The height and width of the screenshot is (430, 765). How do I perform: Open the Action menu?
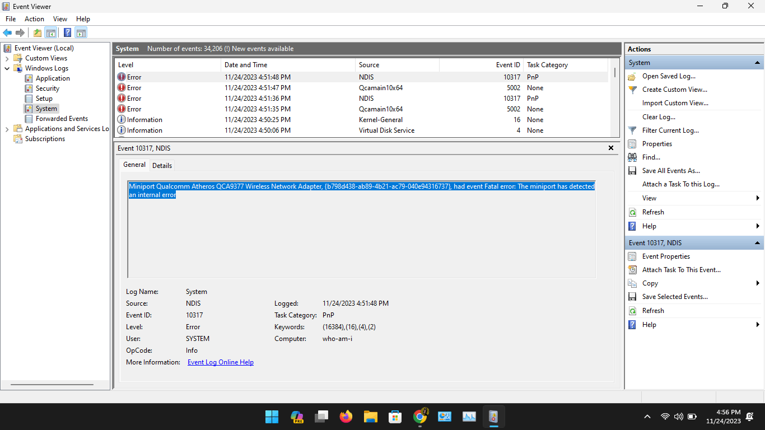pos(34,19)
